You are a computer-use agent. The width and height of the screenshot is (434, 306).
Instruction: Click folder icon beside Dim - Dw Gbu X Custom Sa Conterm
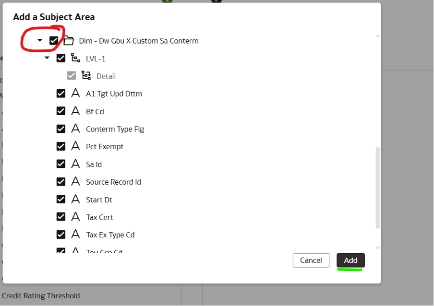69,41
